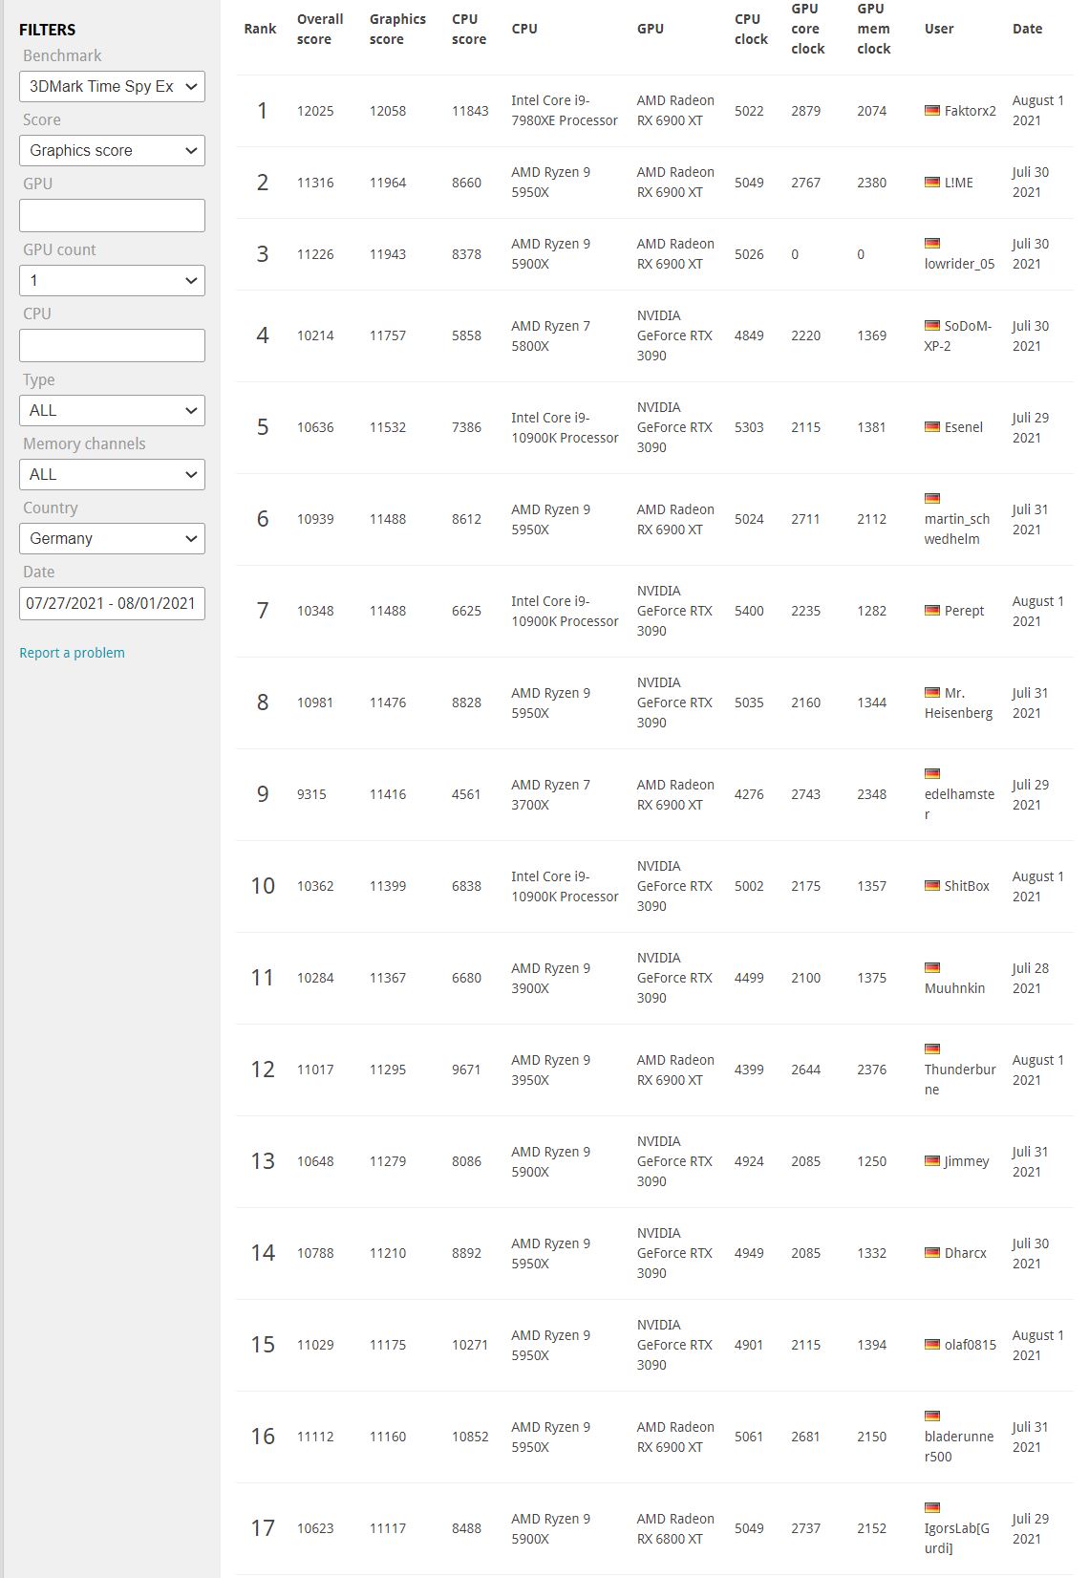The image size is (1089, 1578).
Task: Click the username bladerunner500
Action: pyautogui.click(x=959, y=1446)
